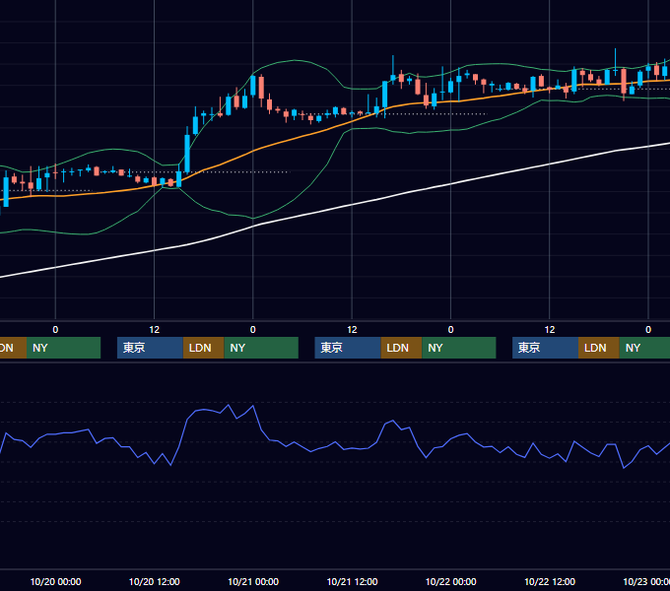
Task: Click the 10/21 00:00 time axis label
Action: pyautogui.click(x=253, y=581)
